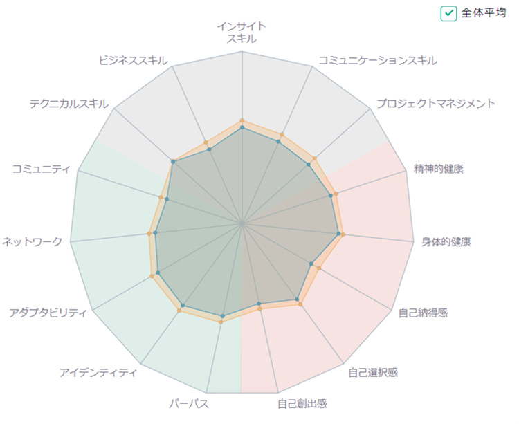This screenshot has width=519, height=424.
Task: Click orange data point on インサイトスキル axis
Action: click(242, 120)
